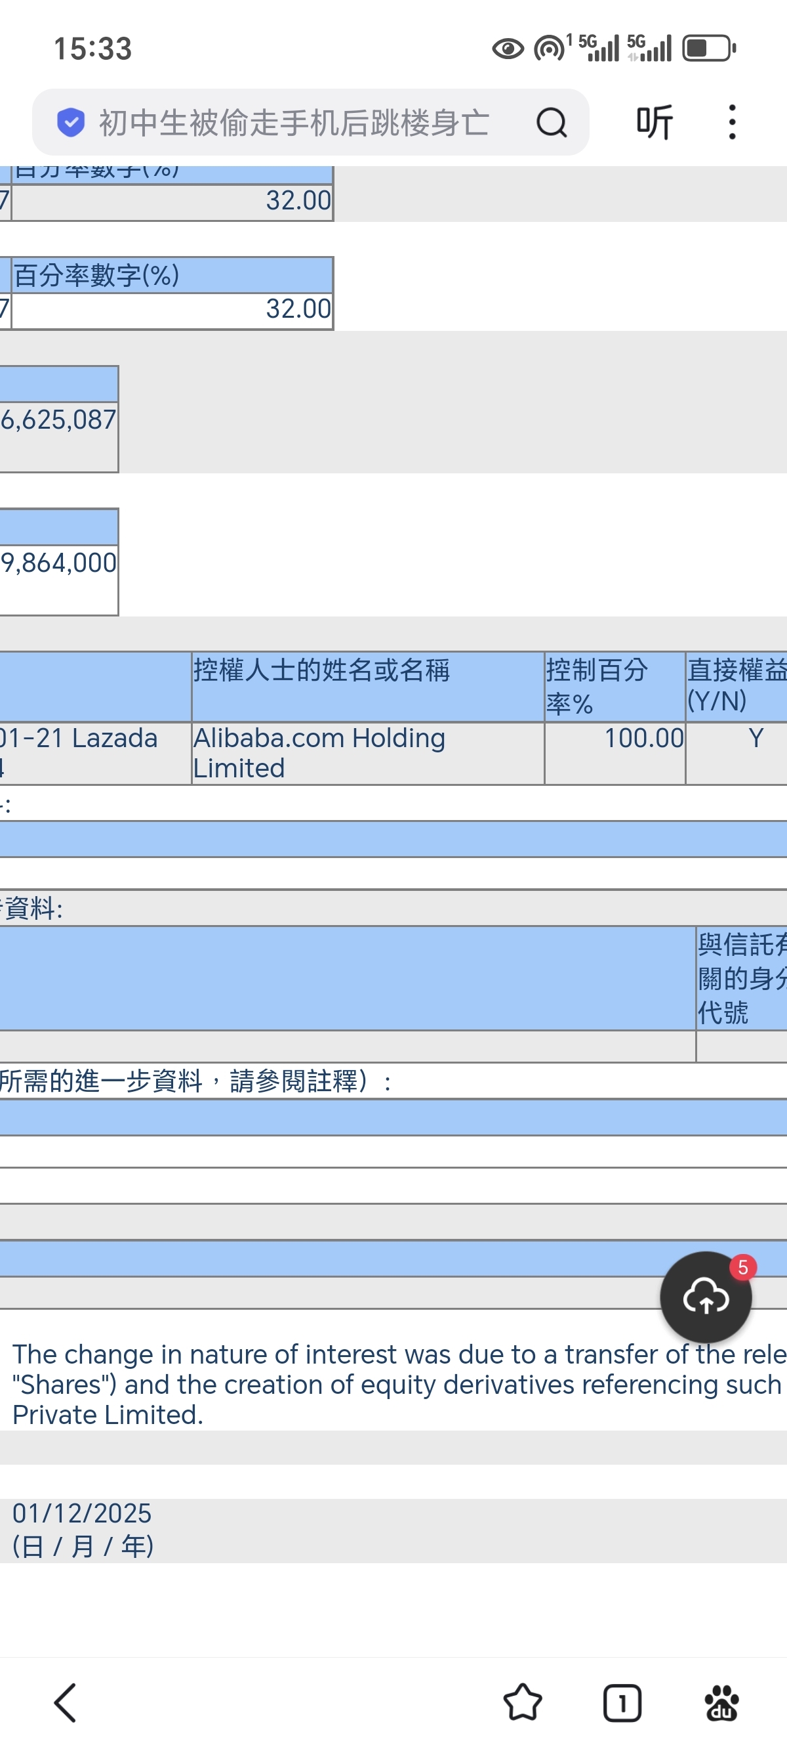Tap the 與信託有關的身分代號 header
The height and width of the screenshot is (1749, 787).
coord(742,978)
